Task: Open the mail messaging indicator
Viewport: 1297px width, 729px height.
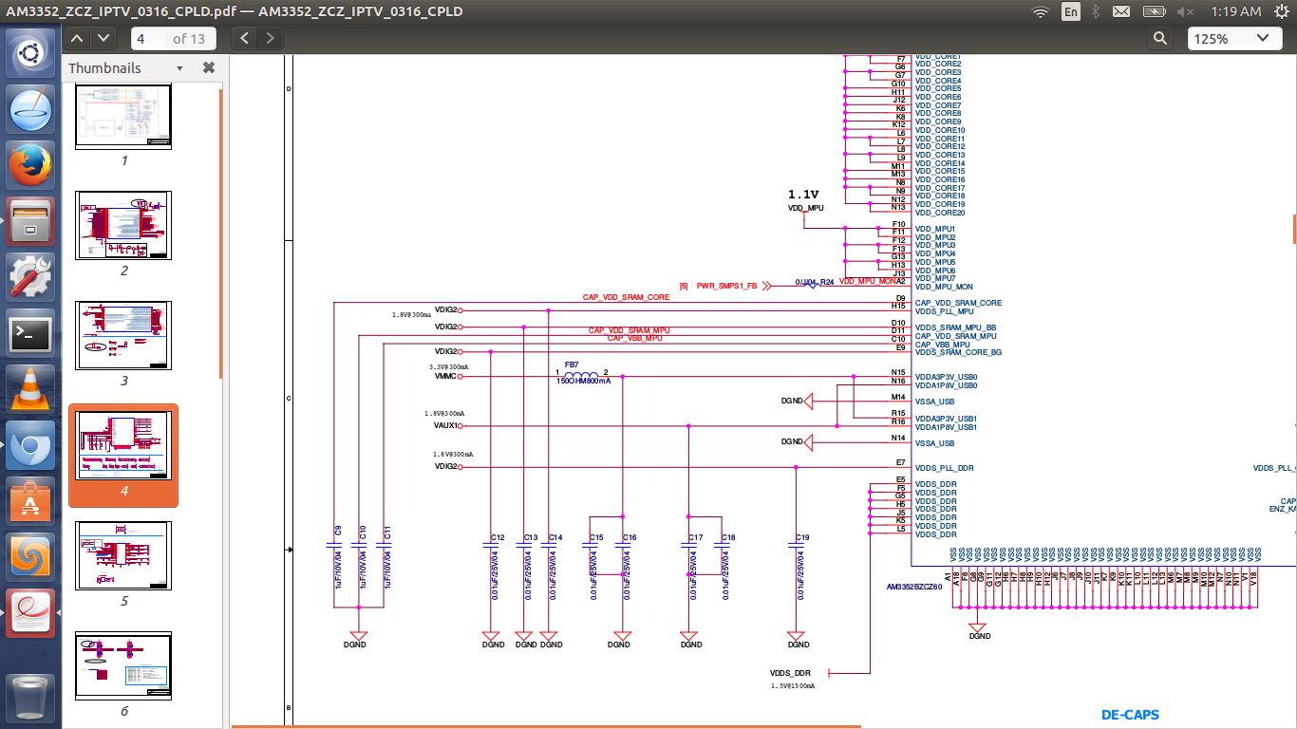Action: coord(1121,11)
